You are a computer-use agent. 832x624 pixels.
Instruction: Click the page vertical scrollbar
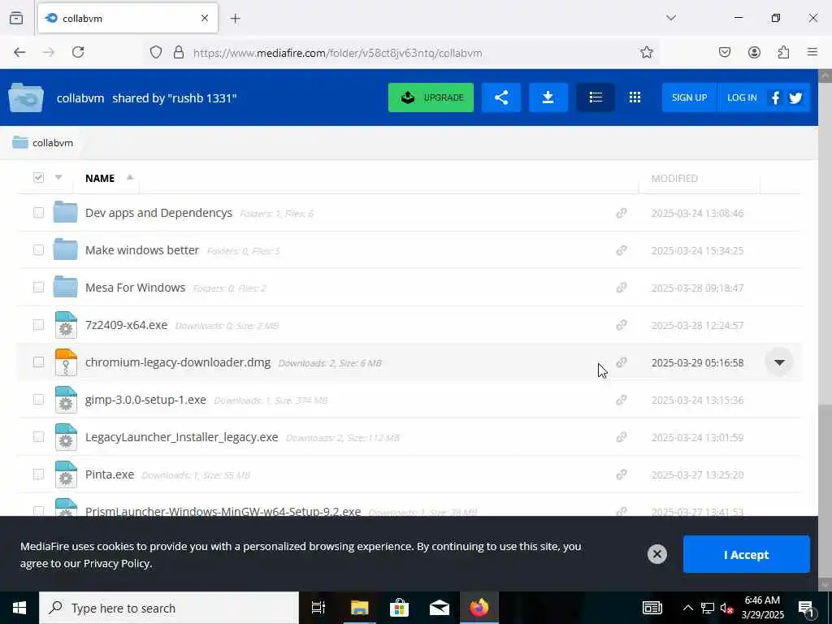point(825,329)
